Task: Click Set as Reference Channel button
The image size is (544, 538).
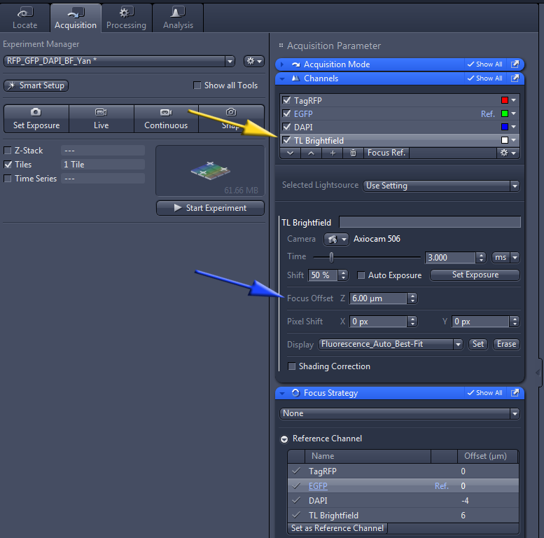Action: 337,528
